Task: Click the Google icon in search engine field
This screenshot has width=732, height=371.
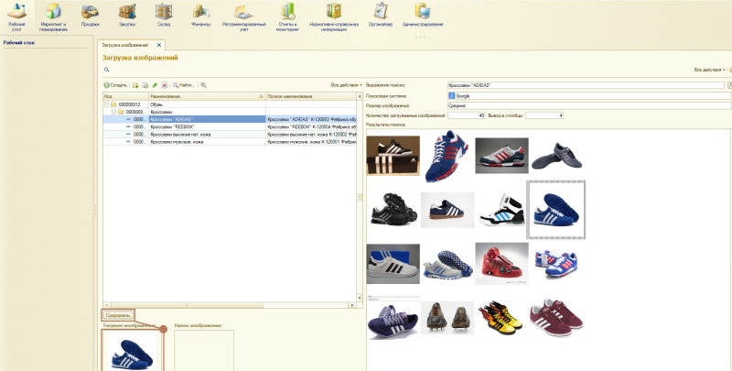Action: (x=451, y=95)
